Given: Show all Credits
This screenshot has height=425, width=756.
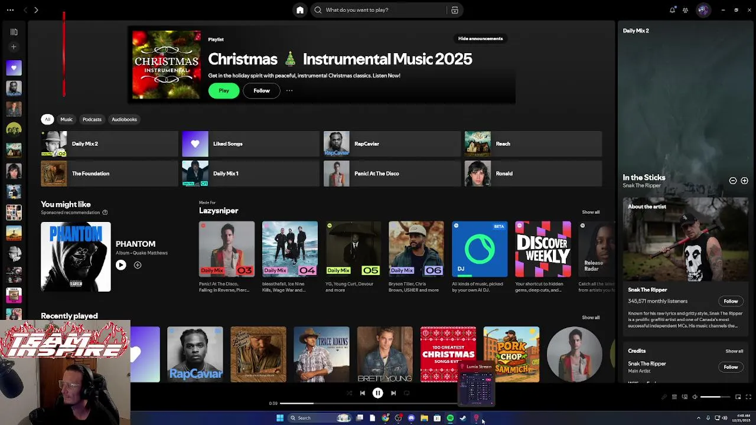Looking at the screenshot, I should tap(734, 351).
